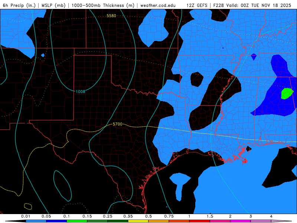The image size is (297, 223).
Task: Click the weather.cod.edu text in header
Action: tap(158, 5)
